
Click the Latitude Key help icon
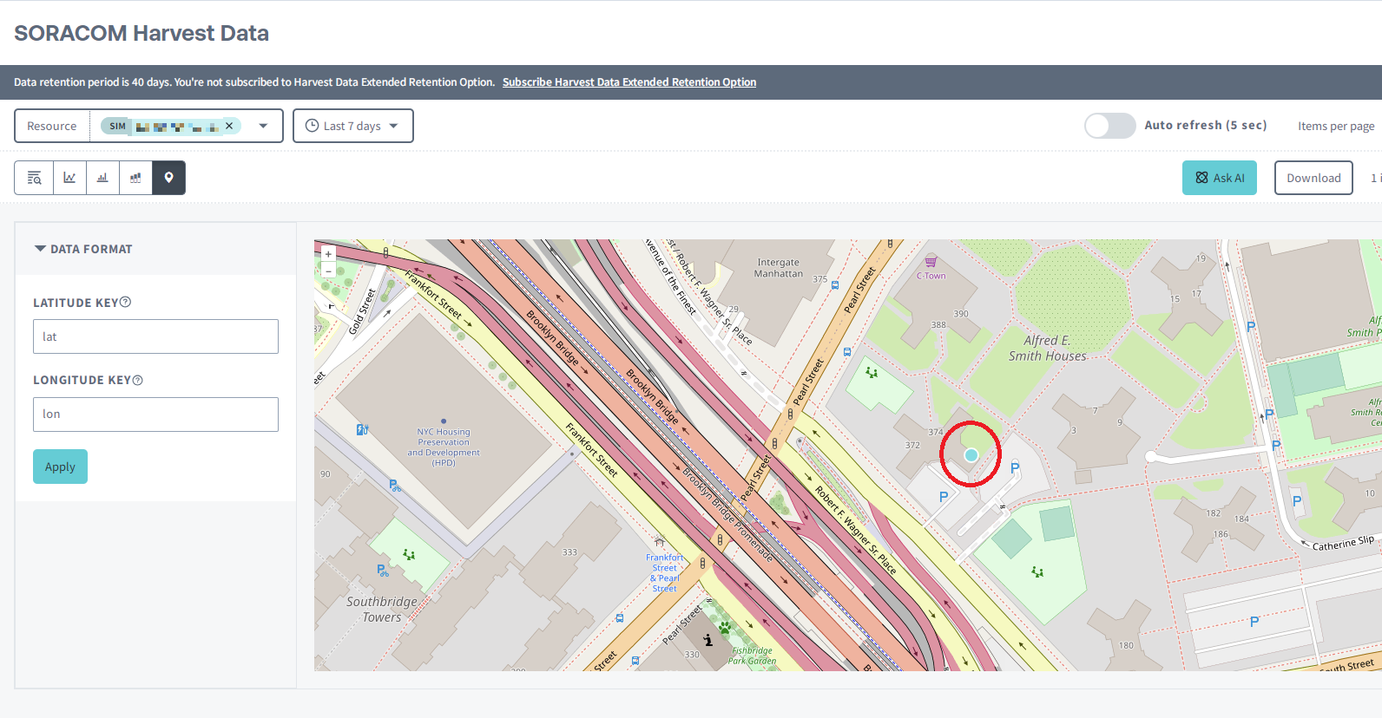pyautogui.click(x=125, y=302)
